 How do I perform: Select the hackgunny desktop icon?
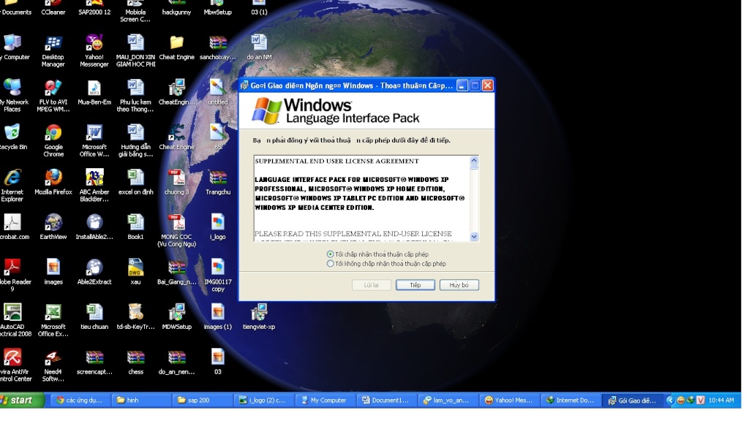point(177,8)
